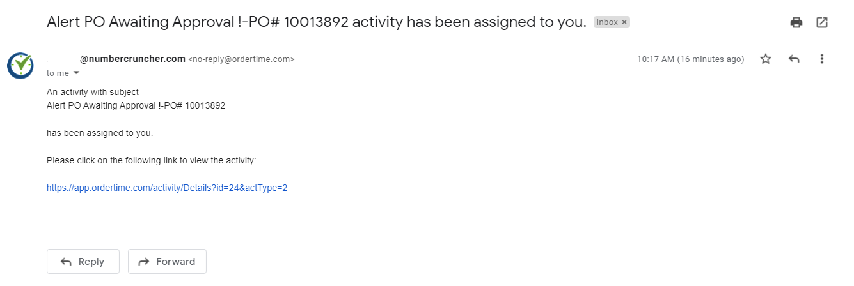Click "Please click on the following link" text

pos(151,160)
